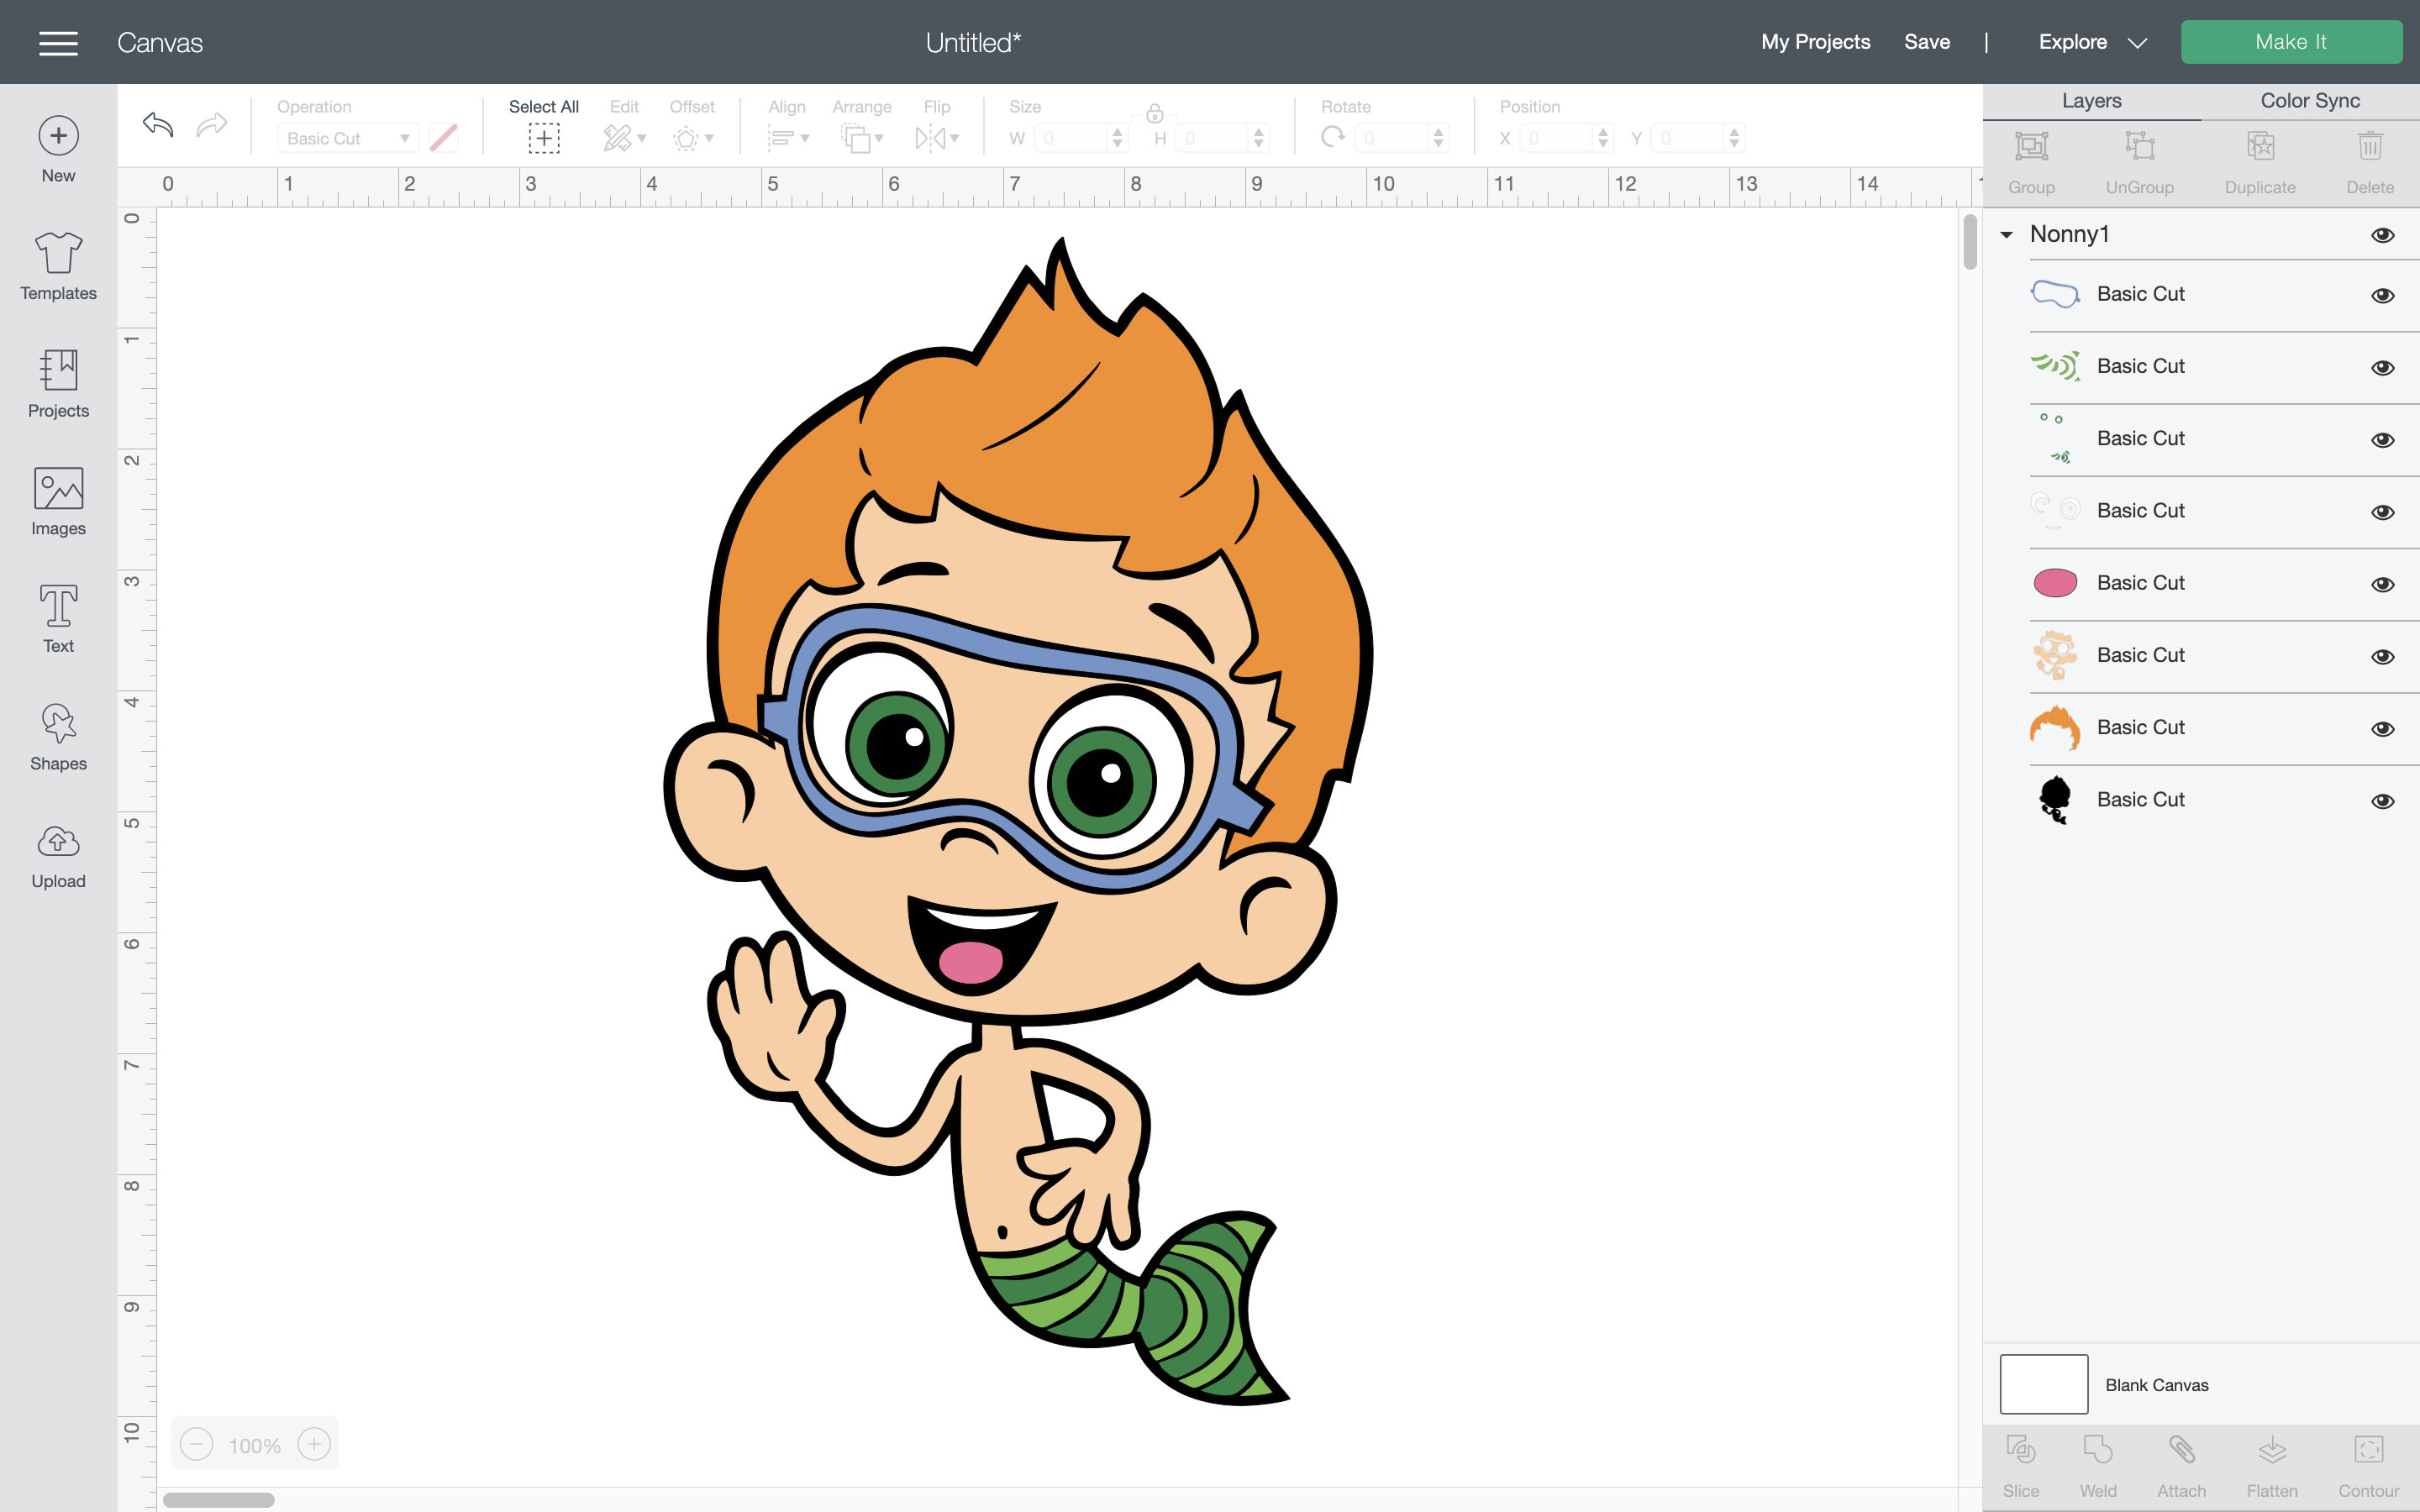Click the green Make It button
The image size is (2420, 1512).
coord(2291,42)
